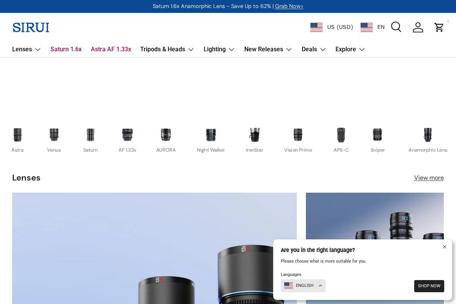Viewport: 456px width, 304px height.
Task: Open the US (USD) currency selector
Action: point(332,27)
